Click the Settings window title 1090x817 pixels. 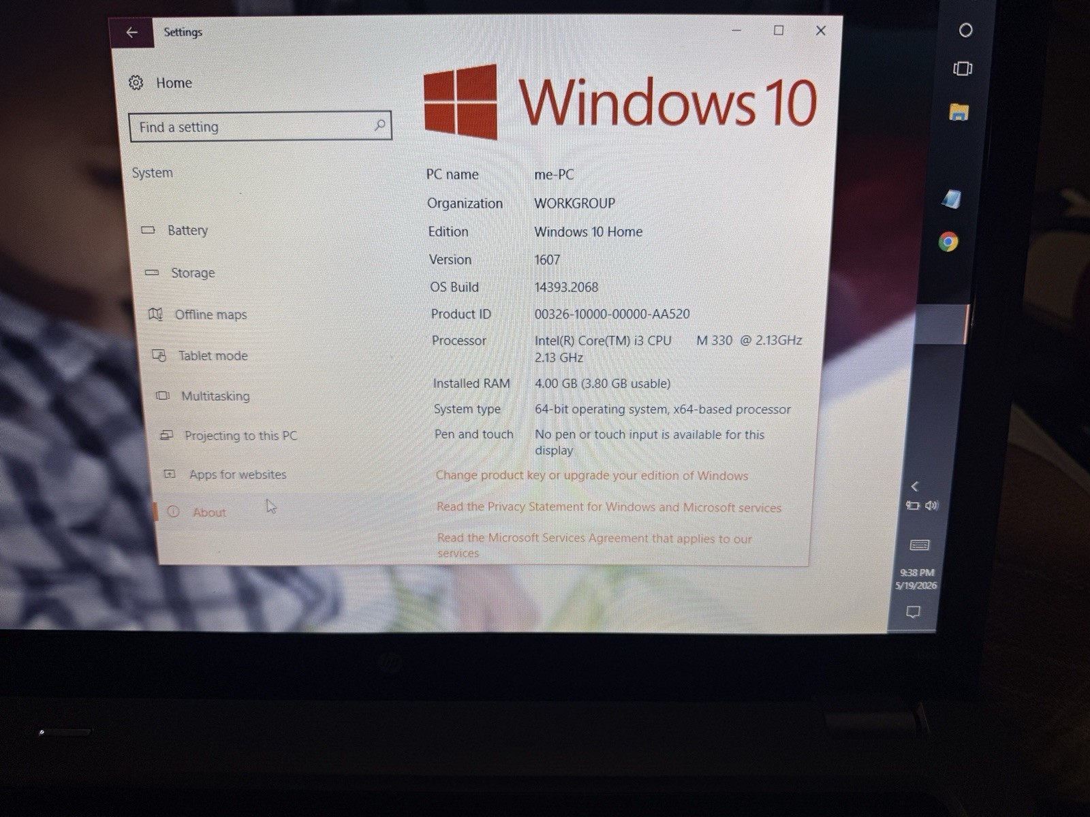point(183,32)
